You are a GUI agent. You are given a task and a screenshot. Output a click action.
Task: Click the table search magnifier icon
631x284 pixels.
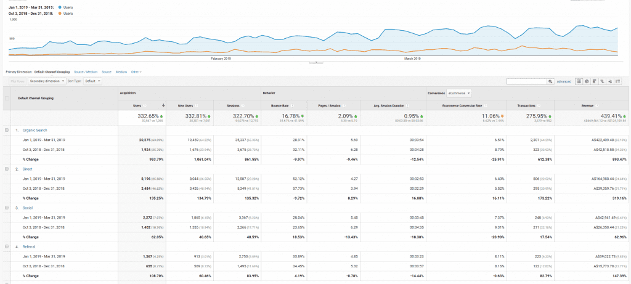pos(550,81)
